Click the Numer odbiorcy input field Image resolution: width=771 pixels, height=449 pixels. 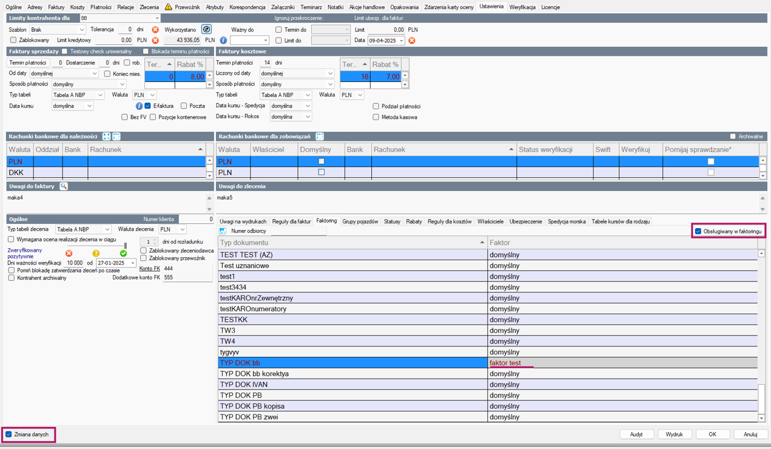tap(297, 231)
